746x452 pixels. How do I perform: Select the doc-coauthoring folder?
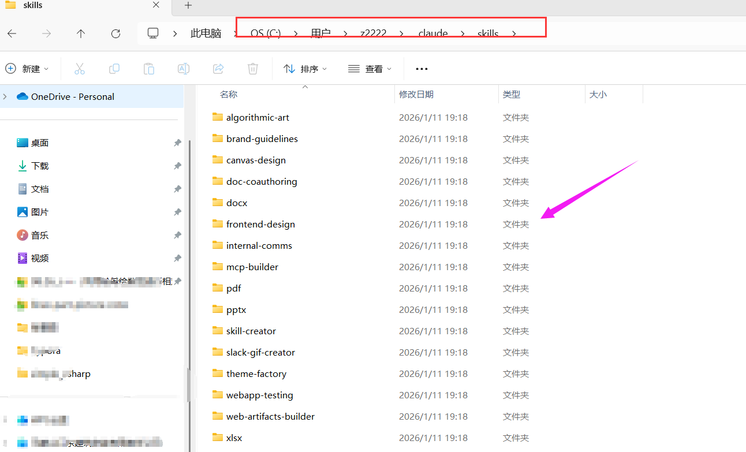(262, 181)
